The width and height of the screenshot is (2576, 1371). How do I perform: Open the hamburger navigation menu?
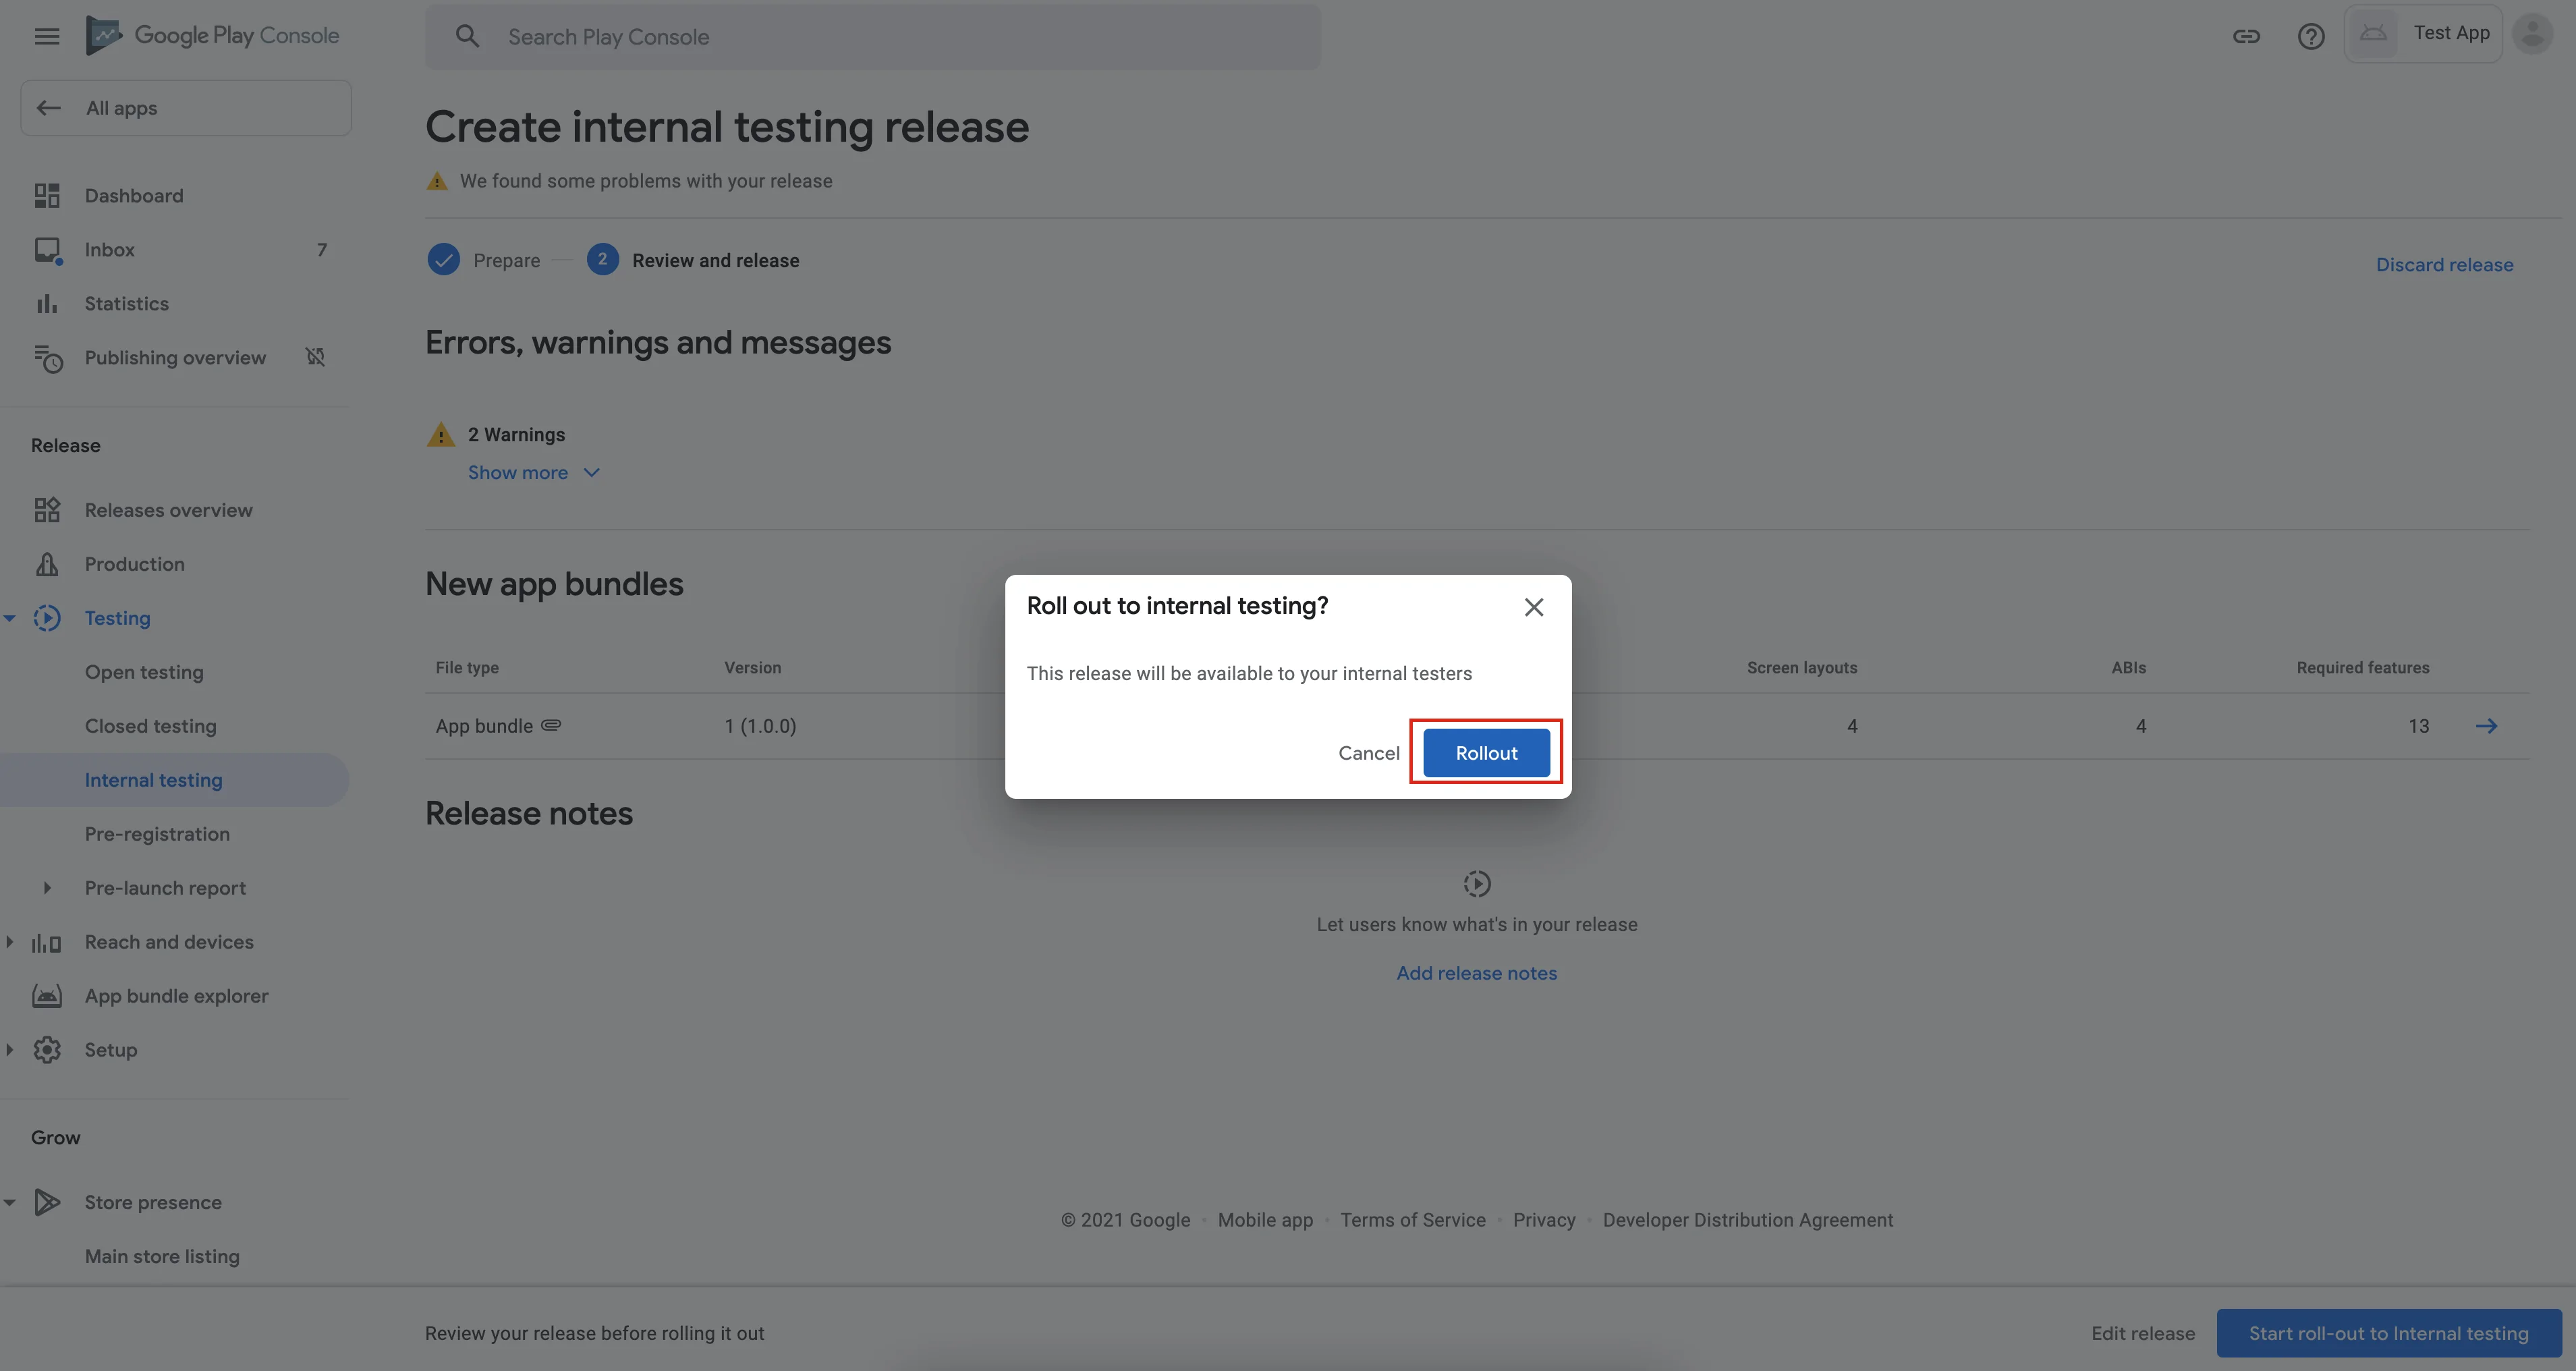(x=47, y=36)
